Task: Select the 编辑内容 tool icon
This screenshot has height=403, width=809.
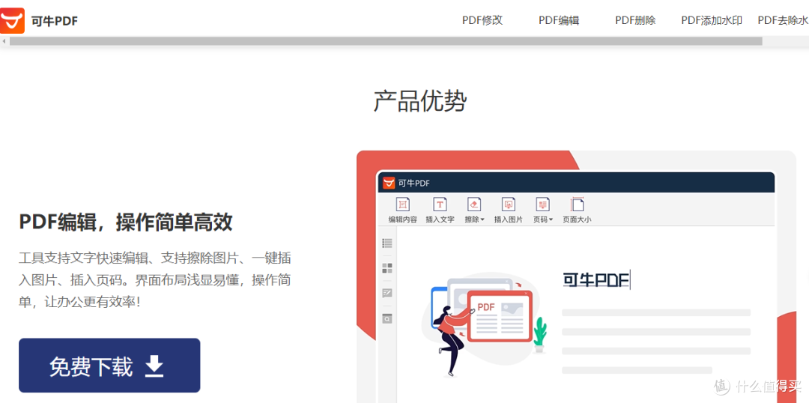Action: click(x=402, y=204)
